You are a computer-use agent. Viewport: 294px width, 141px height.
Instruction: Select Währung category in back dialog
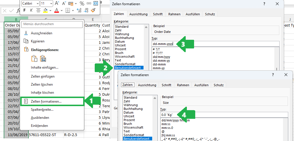(122, 34)
